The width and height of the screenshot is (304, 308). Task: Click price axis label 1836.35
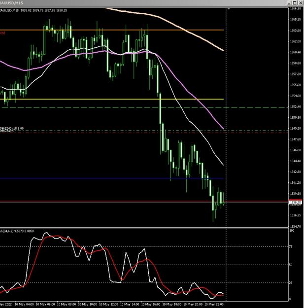point(295,215)
